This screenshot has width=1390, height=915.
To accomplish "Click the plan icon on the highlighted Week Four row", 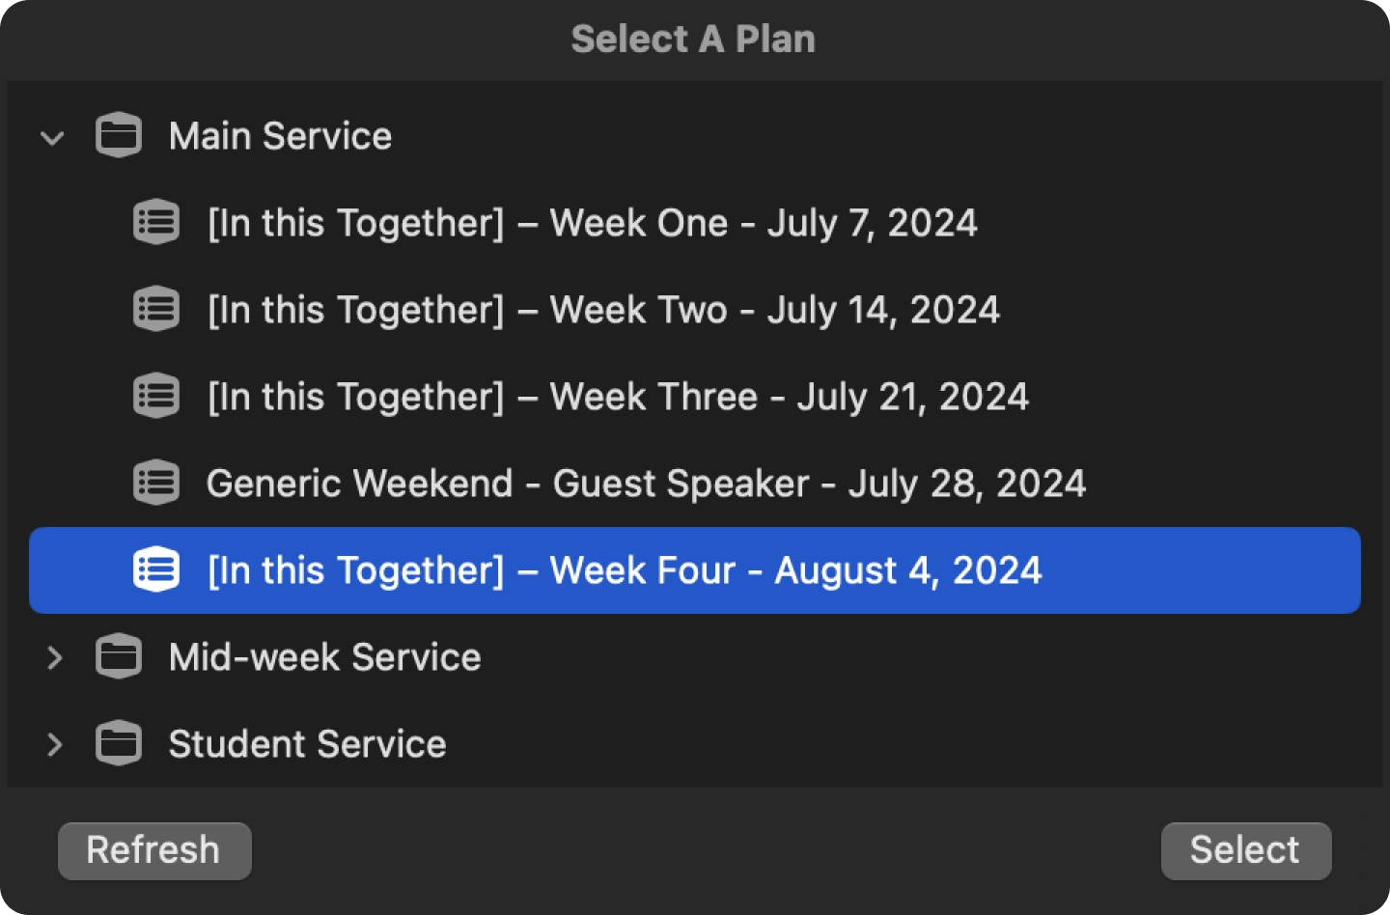I will pyautogui.click(x=155, y=569).
